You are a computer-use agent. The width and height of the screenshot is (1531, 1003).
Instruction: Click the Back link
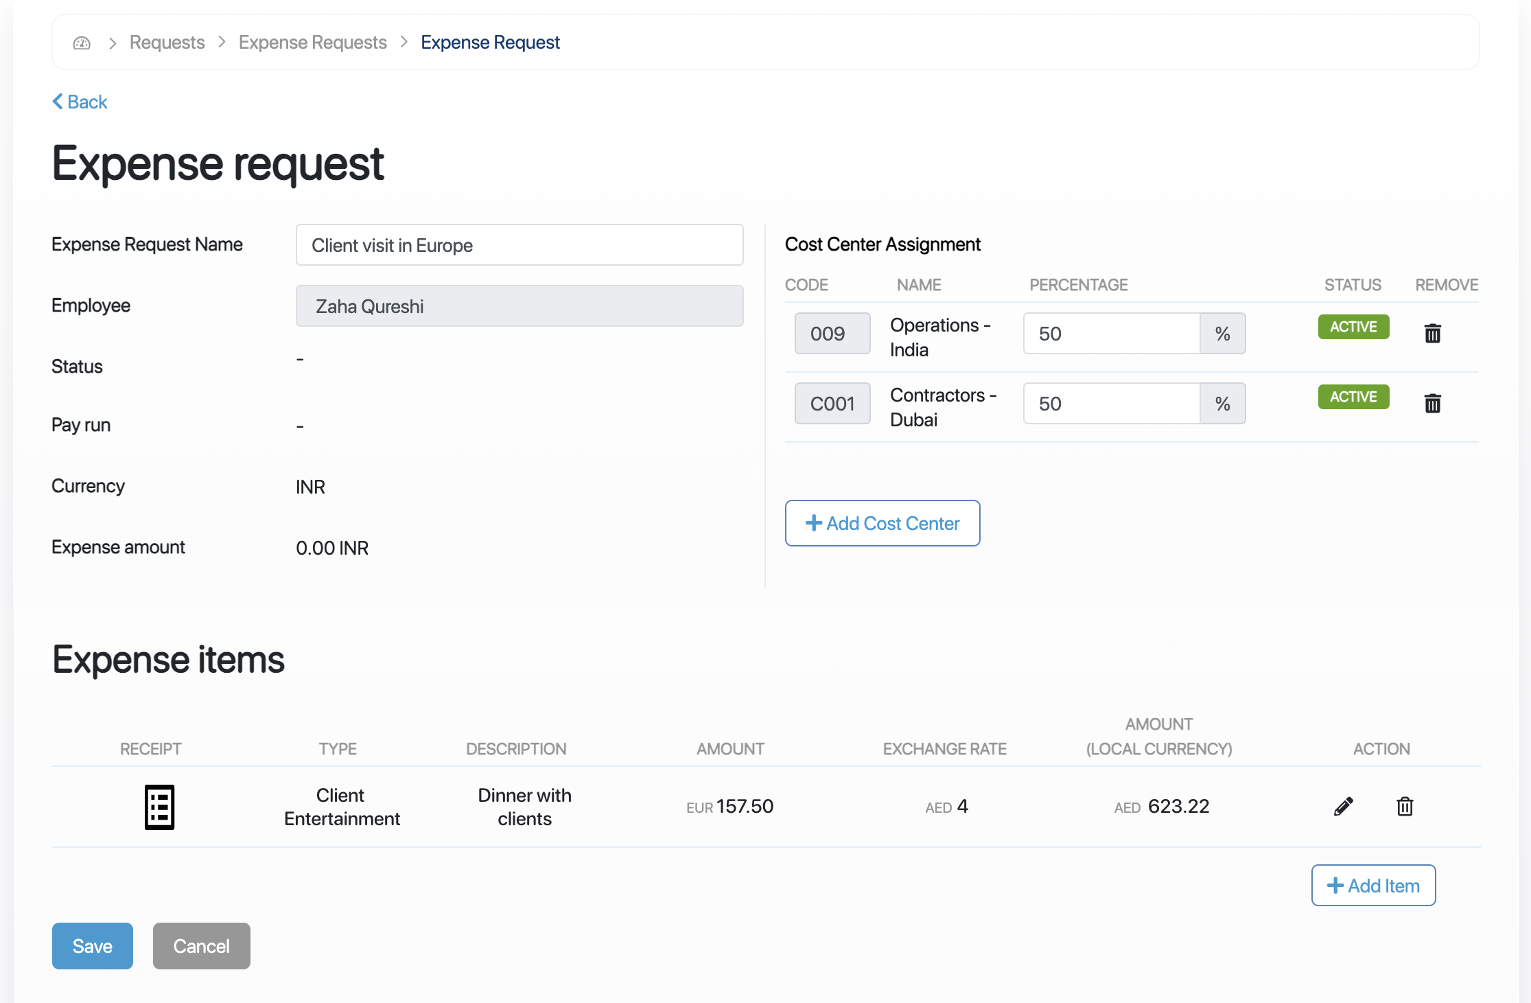[x=87, y=102]
